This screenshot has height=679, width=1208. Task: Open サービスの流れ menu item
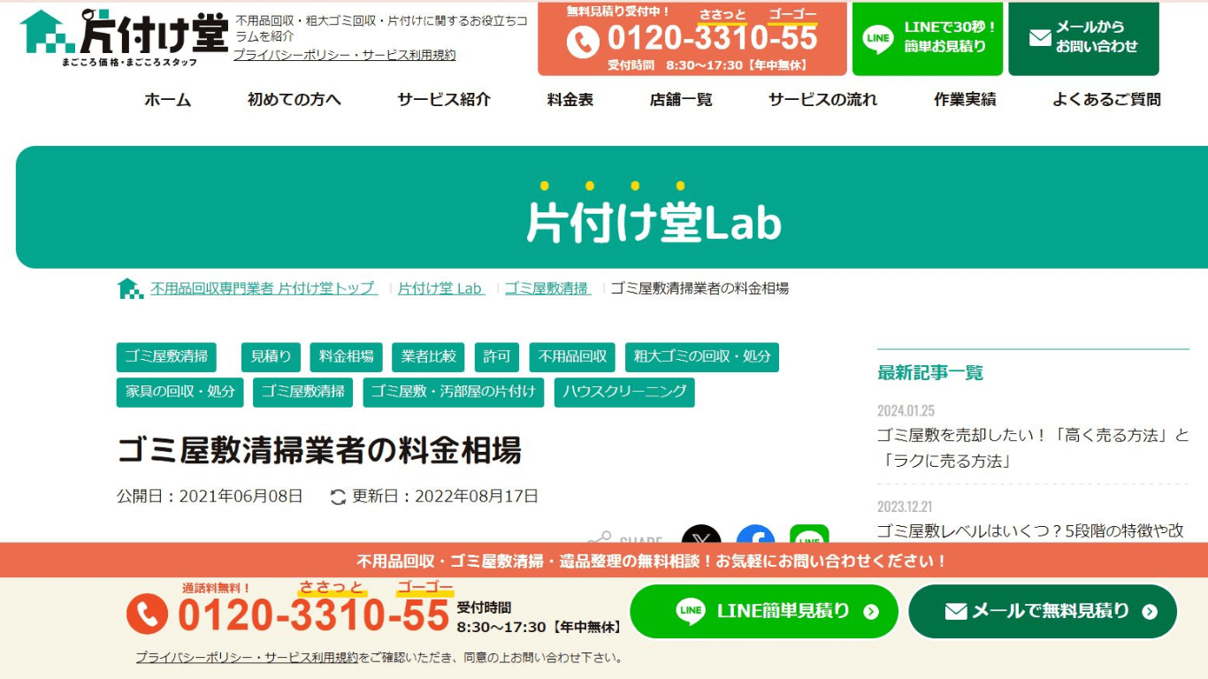823,100
